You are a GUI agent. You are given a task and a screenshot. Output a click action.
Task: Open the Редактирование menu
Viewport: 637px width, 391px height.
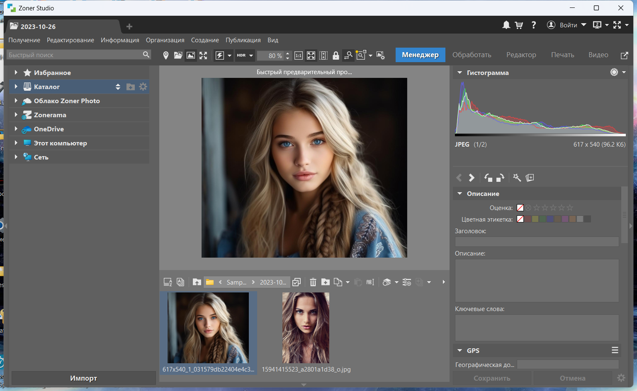pos(70,40)
